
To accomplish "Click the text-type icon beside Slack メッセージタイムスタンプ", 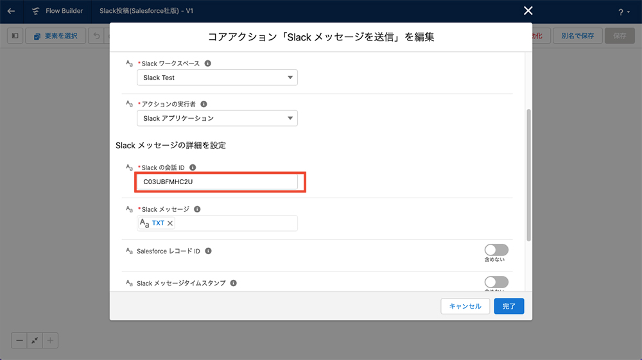I will tap(130, 283).
